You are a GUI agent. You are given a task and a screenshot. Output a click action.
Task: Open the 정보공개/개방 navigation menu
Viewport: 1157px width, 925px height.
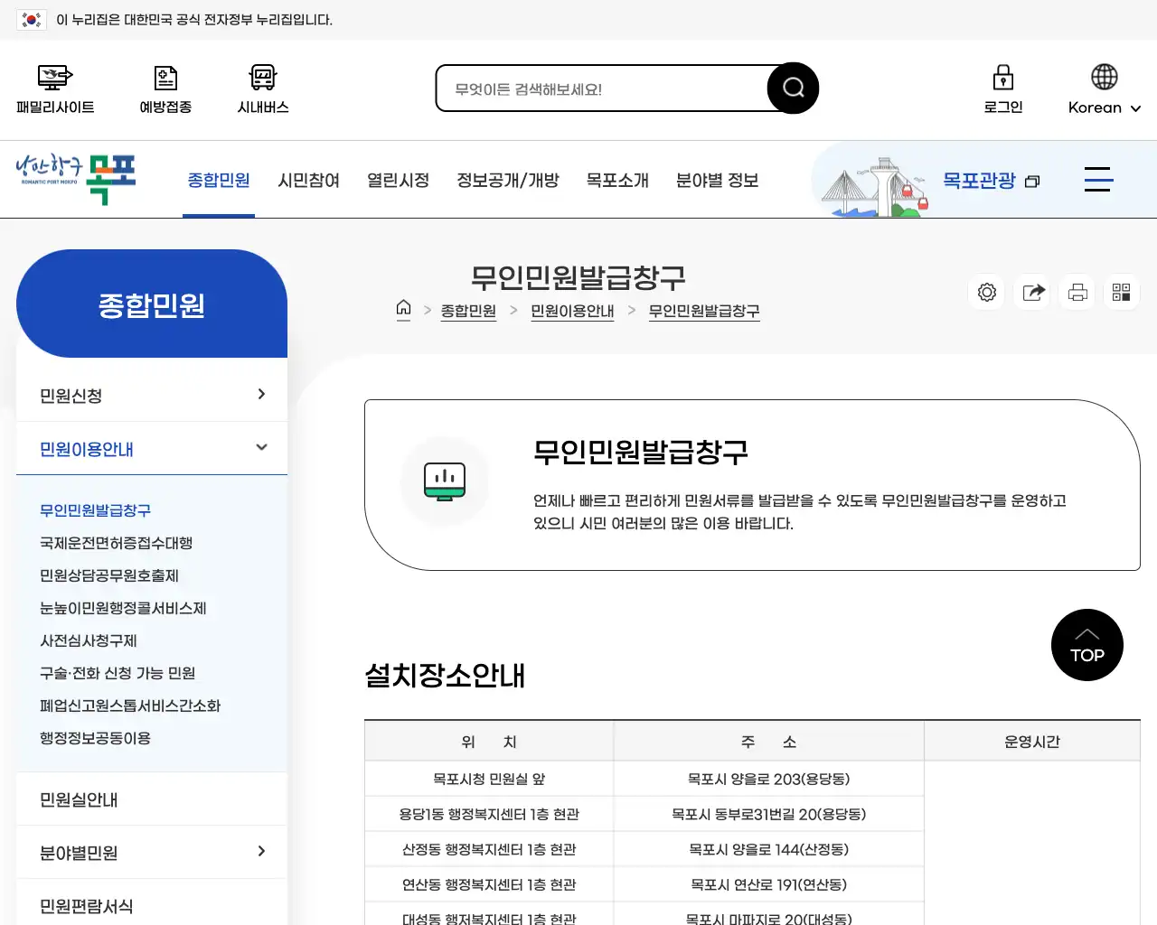coord(508,180)
